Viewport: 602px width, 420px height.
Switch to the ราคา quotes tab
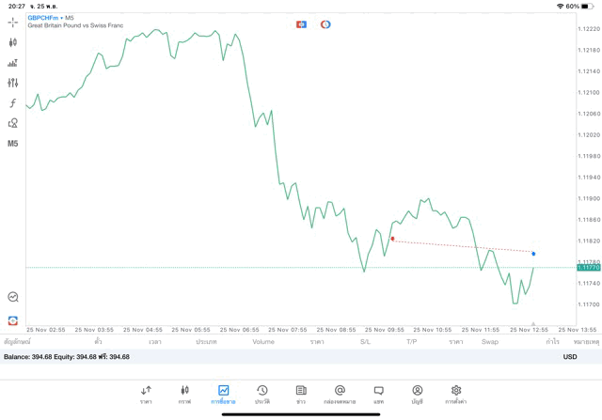tap(146, 394)
